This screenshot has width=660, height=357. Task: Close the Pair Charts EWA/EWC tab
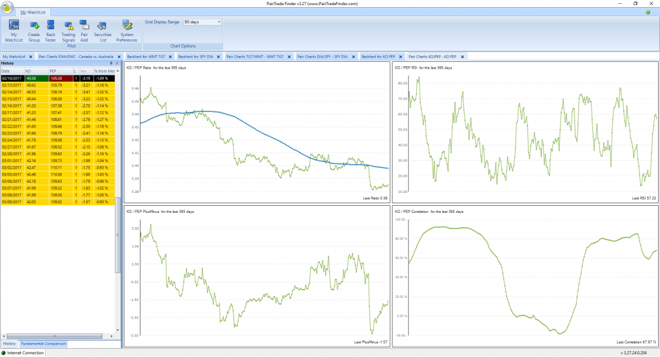(120, 57)
